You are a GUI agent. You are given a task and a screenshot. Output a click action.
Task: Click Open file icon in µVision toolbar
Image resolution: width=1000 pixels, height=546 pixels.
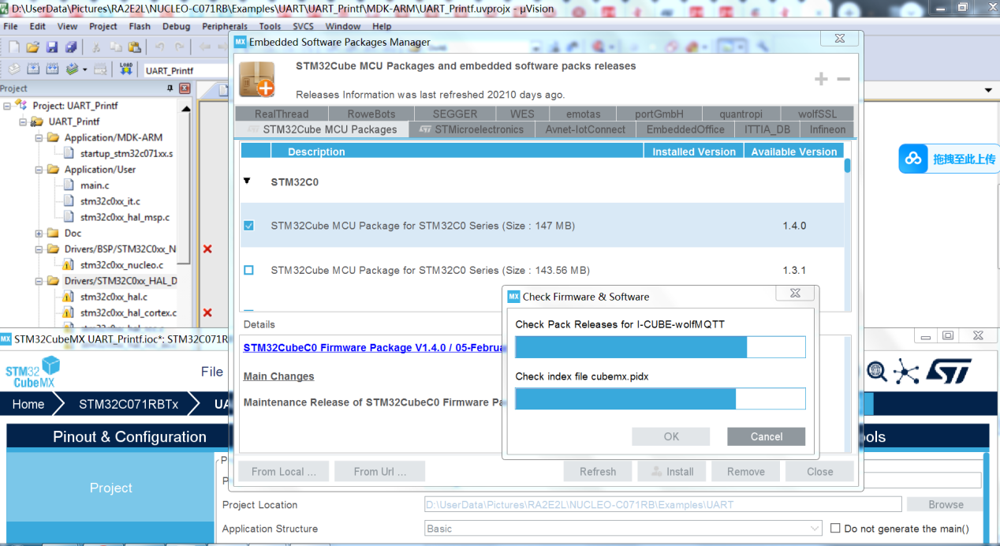[x=32, y=47]
